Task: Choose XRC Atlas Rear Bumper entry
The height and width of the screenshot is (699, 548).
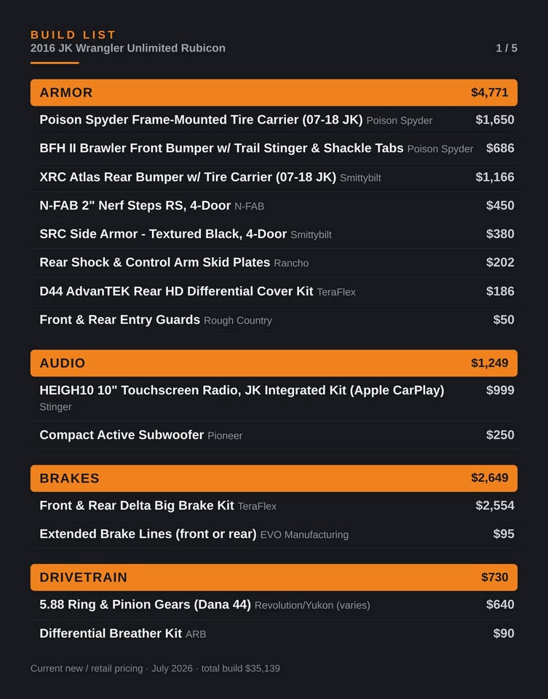Action: click(274, 177)
